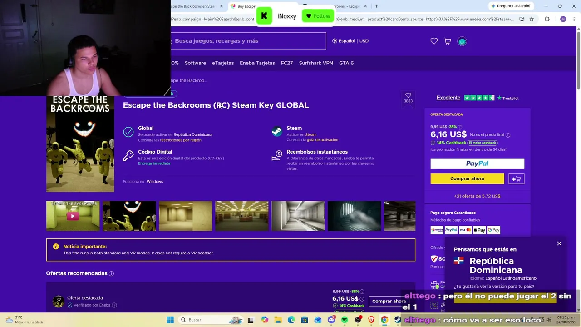The image size is (581, 327).
Task: Open Microsoft Store from the taskbar
Action: point(305,320)
